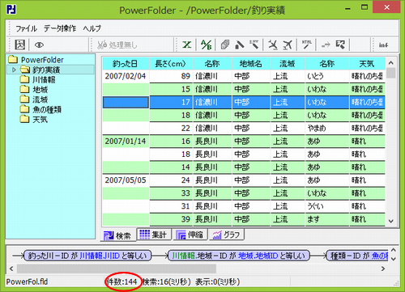Click the ます fish name cell
Image resolution: width=405 pixels, height=292 pixels.
(x=327, y=219)
